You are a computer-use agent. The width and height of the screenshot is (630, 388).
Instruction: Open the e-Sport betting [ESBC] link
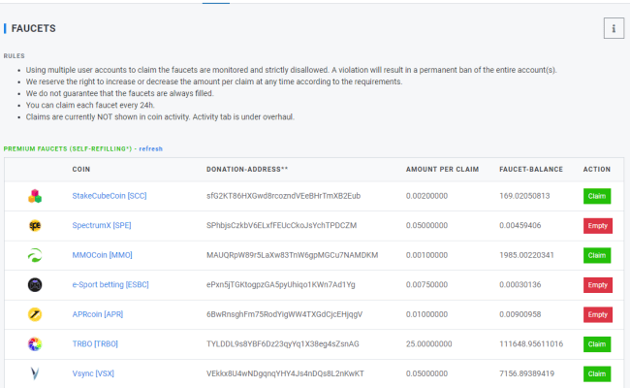[110, 284]
